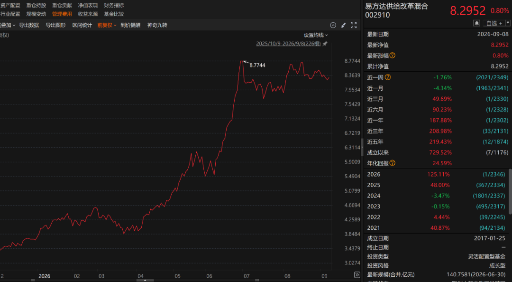The height and width of the screenshot is (282, 512).
Task: Click 导出数据 export data button
Action: pyautogui.click(x=29, y=25)
